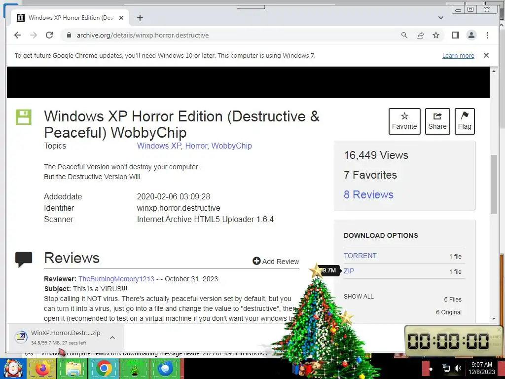Click Add Review
The image size is (505, 379).
click(276, 262)
